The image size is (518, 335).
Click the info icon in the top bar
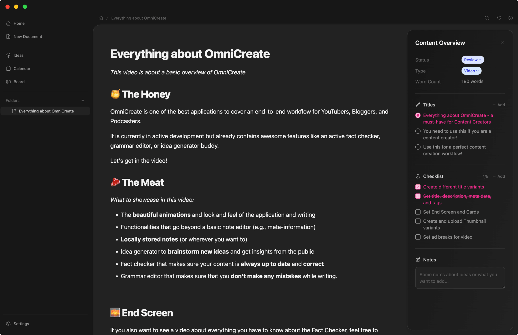[x=511, y=18]
